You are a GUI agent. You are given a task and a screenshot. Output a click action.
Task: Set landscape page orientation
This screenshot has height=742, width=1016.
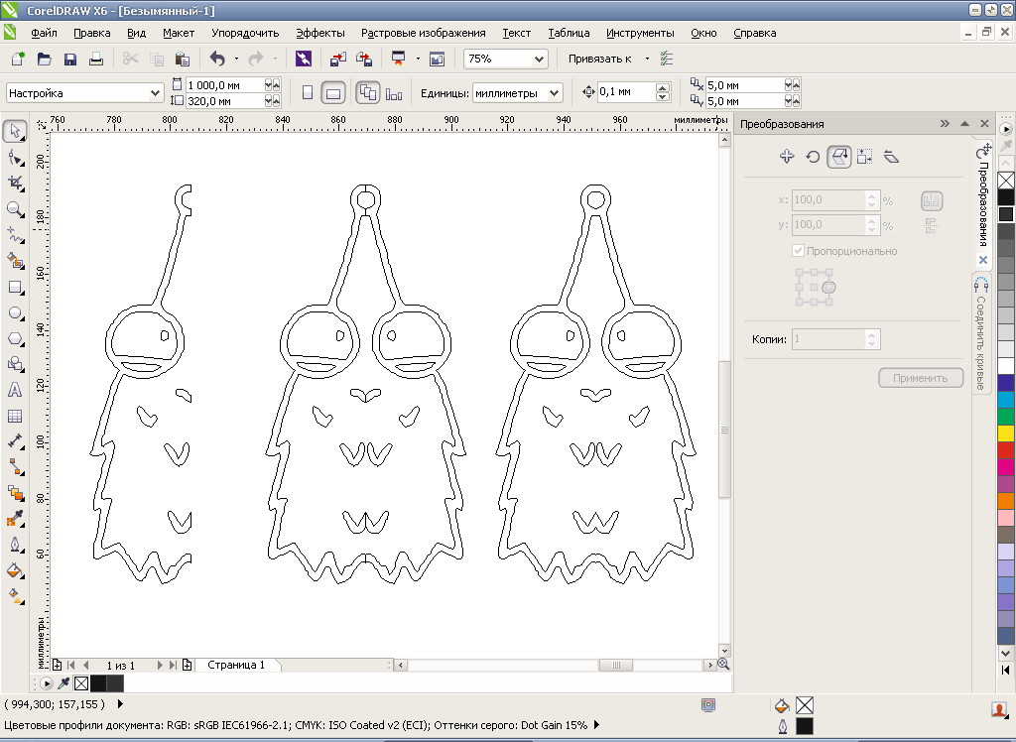[x=333, y=92]
